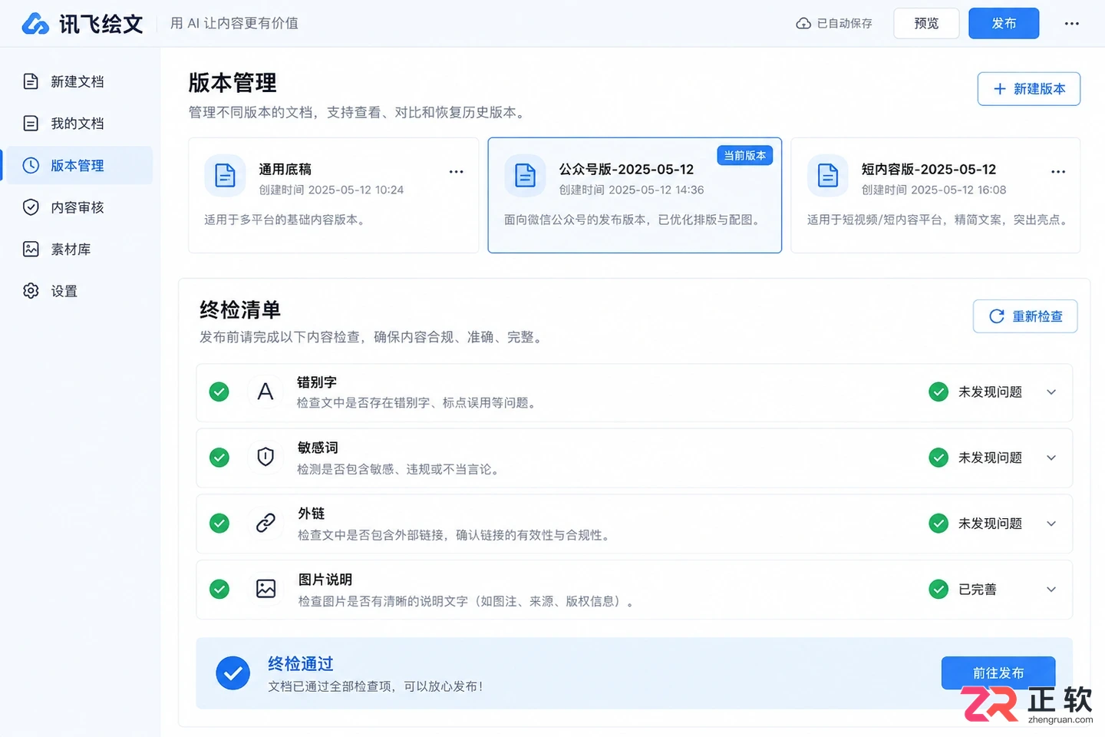The height and width of the screenshot is (737, 1105).
Task: Open more options for 短内容版-2025-05-12 card
Action: 1058,172
